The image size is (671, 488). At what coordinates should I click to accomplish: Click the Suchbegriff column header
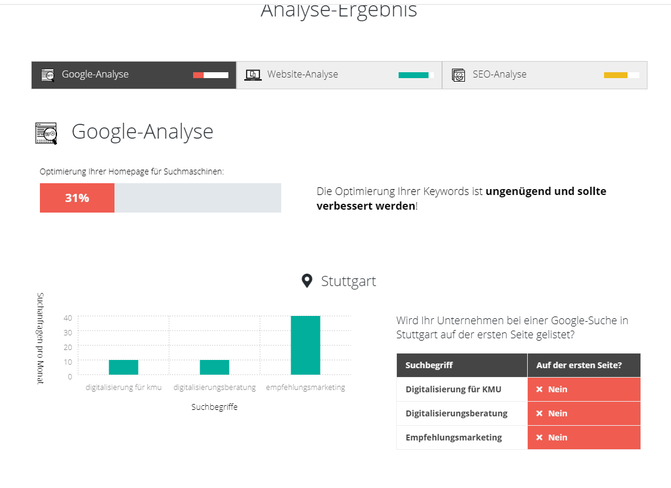point(429,365)
